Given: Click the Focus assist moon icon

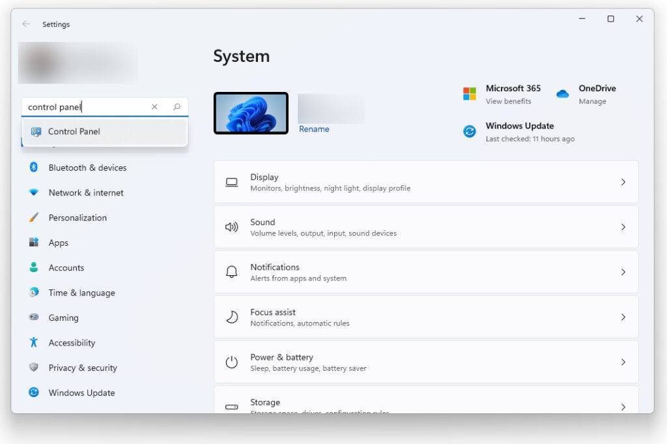Looking at the screenshot, I should coord(231,317).
